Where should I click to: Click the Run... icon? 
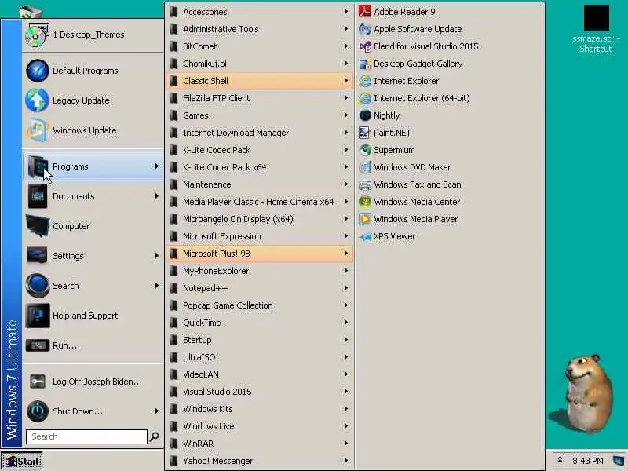[37, 345]
